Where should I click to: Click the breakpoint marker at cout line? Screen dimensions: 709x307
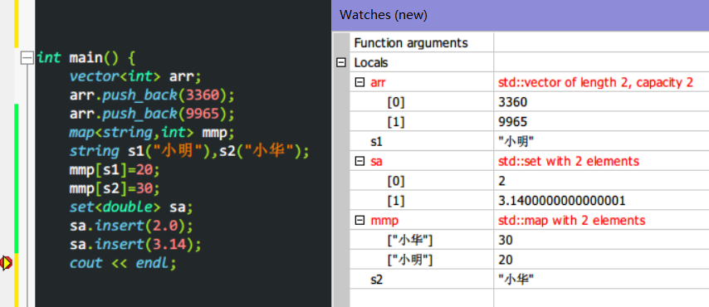[7, 263]
